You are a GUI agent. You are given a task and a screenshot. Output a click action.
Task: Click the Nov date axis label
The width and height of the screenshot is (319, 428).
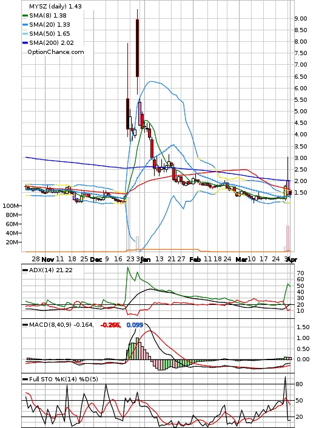pyautogui.click(x=47, y=259)
